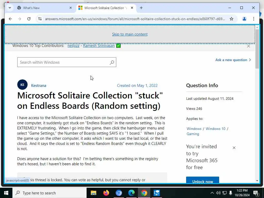Open the tab search dropdown arrow
This screenshot has width=264, height=198.
tap(10, 8)
